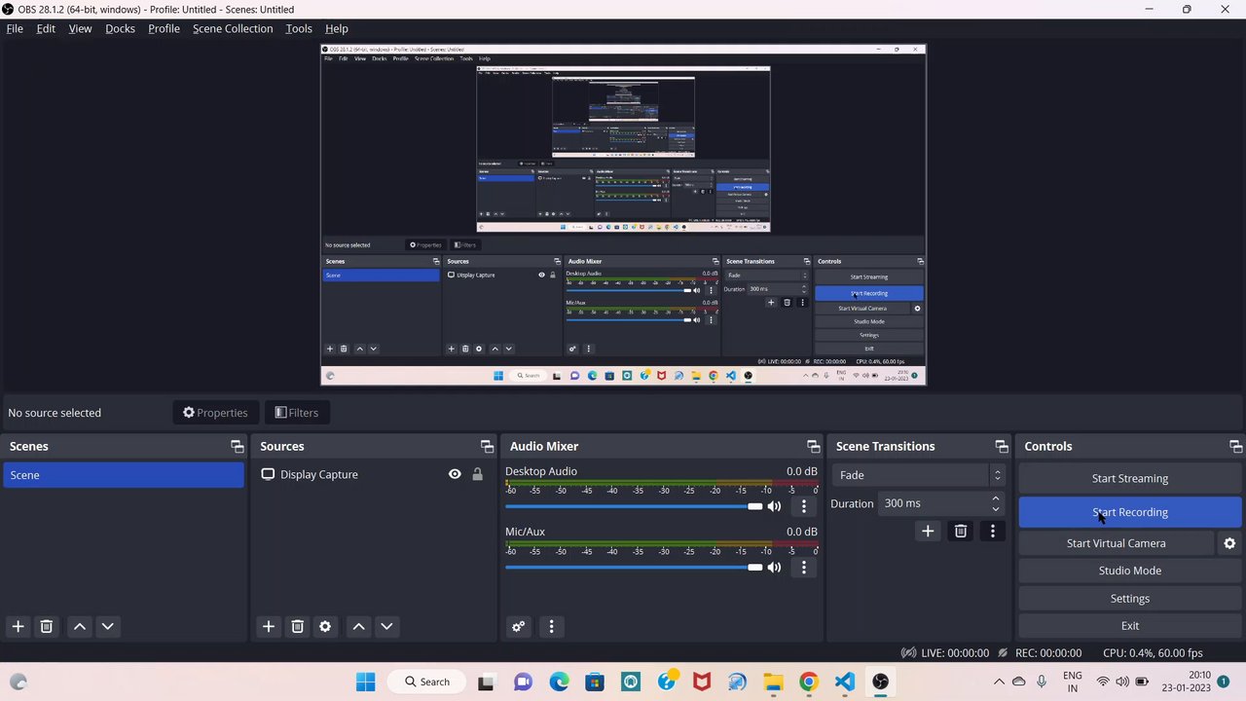Viewport: 1246px width, 701px height.
Task: Pop out the Audio Mixer dock
Action: [x=813, y=446]
